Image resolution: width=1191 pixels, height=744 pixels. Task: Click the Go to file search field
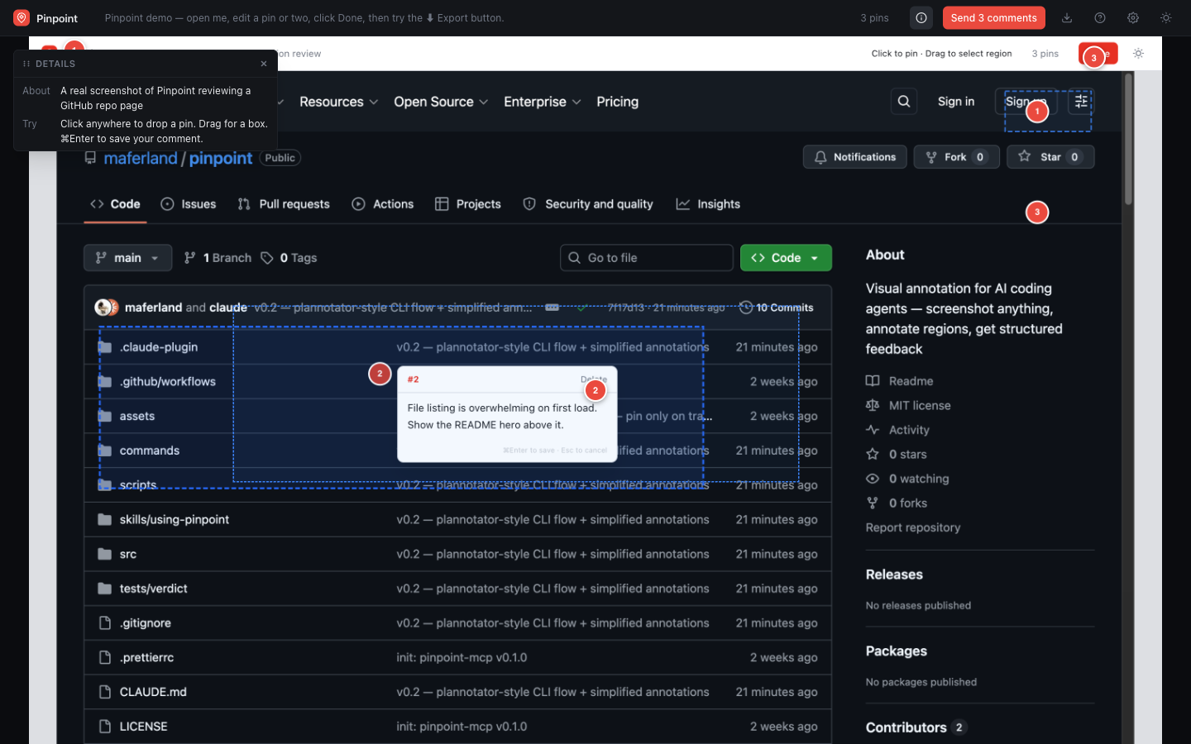tap(647, 258)
